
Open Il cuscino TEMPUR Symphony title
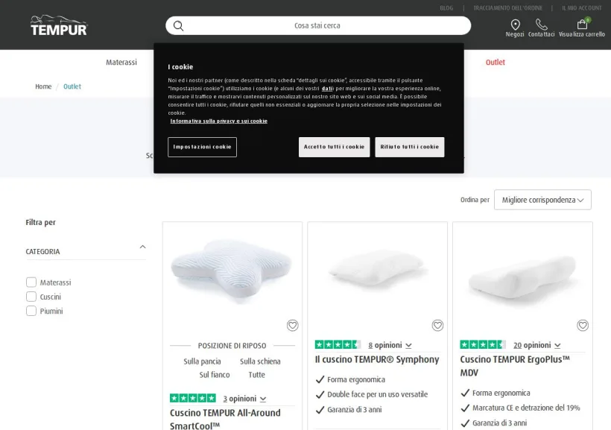pos(377,359)
